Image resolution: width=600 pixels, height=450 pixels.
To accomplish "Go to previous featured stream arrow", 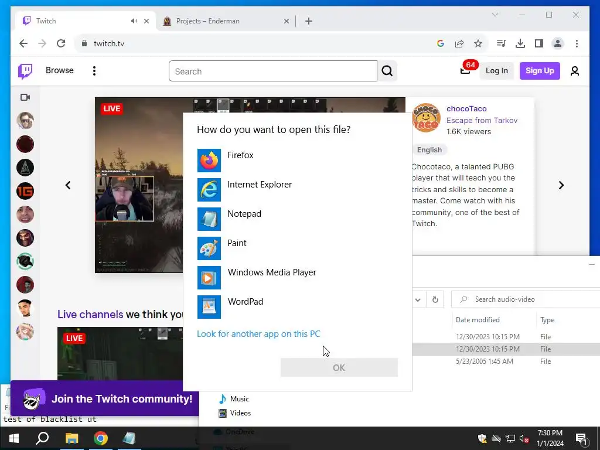I will pos(68,185).
